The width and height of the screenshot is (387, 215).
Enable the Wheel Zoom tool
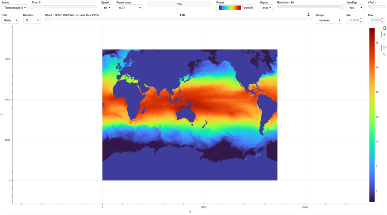pyautogui.click(x=384, y=47)
